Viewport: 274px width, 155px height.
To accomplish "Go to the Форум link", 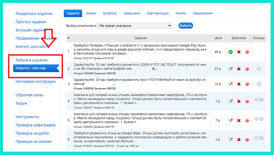I will tap(21, 103).
